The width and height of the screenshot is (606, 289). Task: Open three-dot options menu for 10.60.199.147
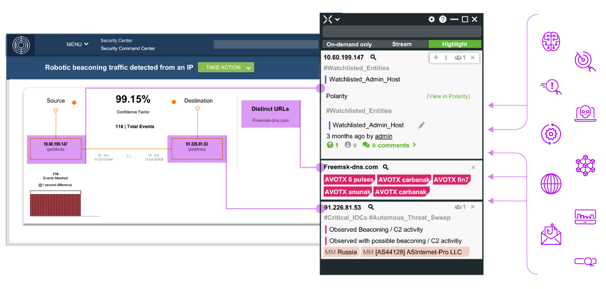[446, 58]
